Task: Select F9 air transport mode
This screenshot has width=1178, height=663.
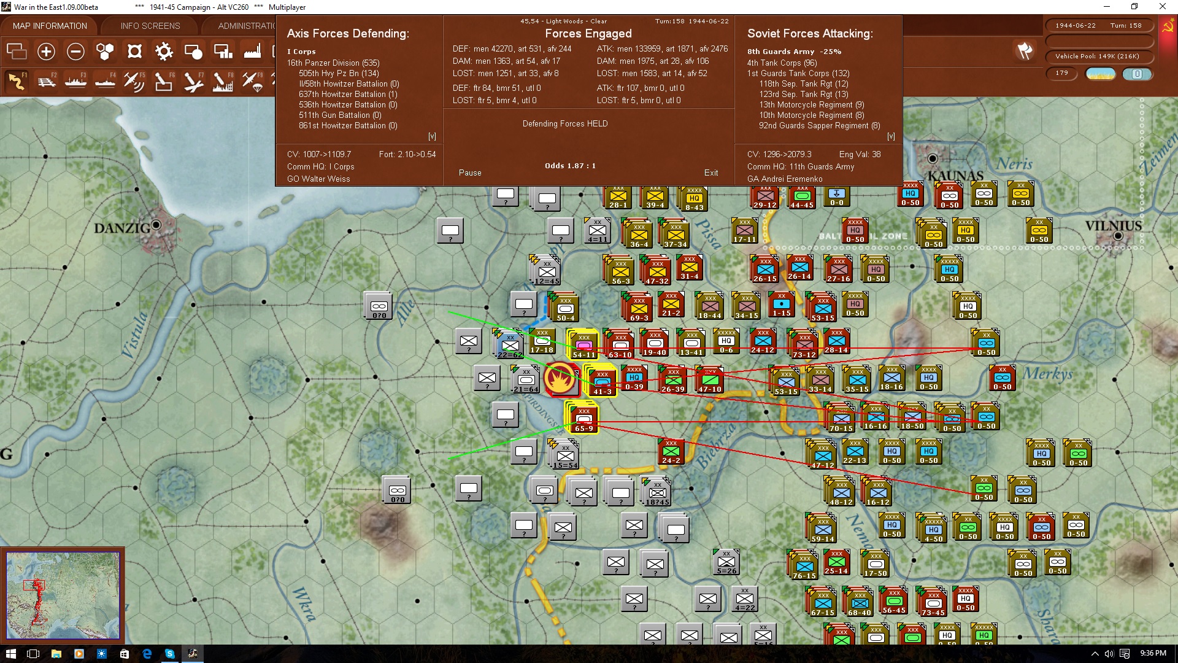Action: coord(252,81)
